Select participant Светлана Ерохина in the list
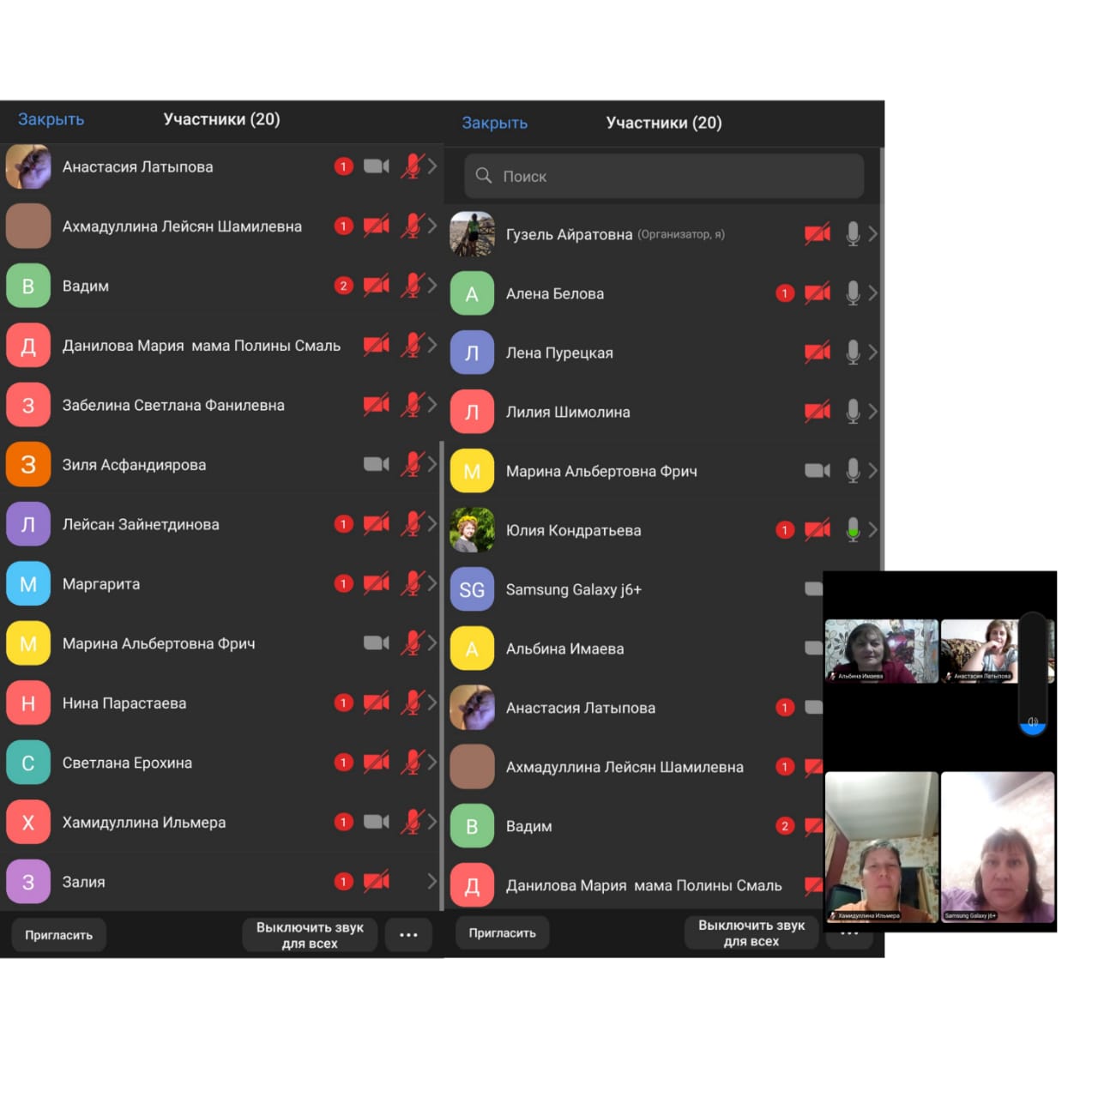 (127, 763)
